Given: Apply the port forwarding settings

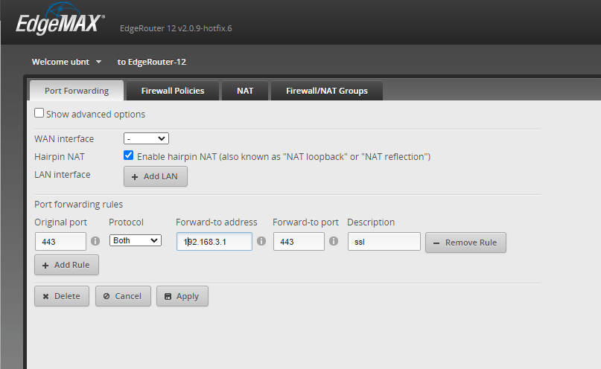Looking at the screenshot, I should pos(182,296).
